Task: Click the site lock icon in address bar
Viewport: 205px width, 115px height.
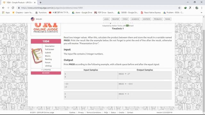Action: pyautogui.click(x=19, y=8)
